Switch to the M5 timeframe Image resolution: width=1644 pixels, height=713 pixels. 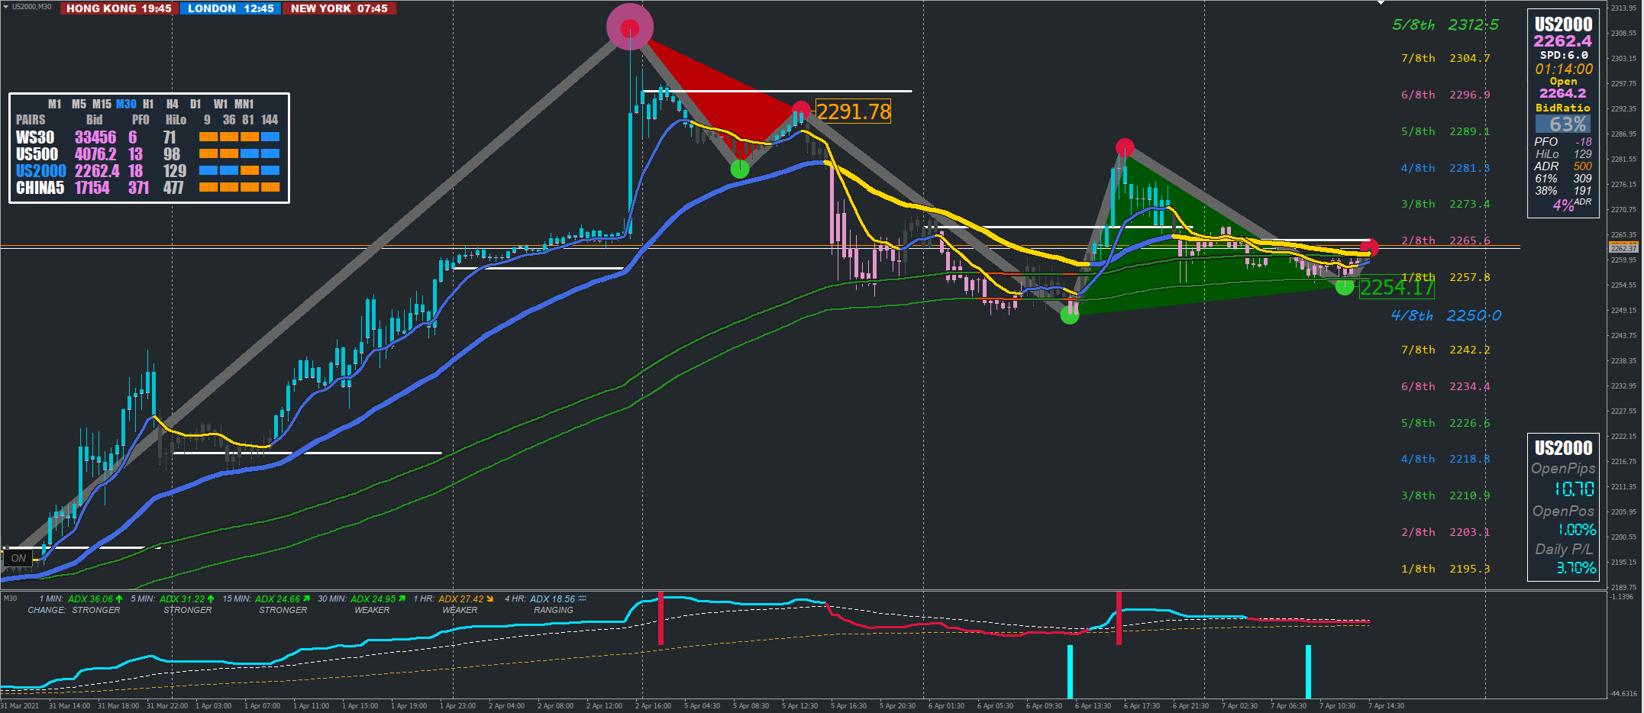(x=79, y=104)
